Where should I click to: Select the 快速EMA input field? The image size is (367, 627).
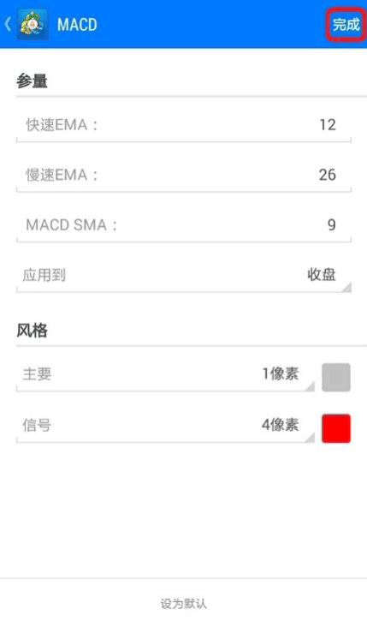click(184, 126)
